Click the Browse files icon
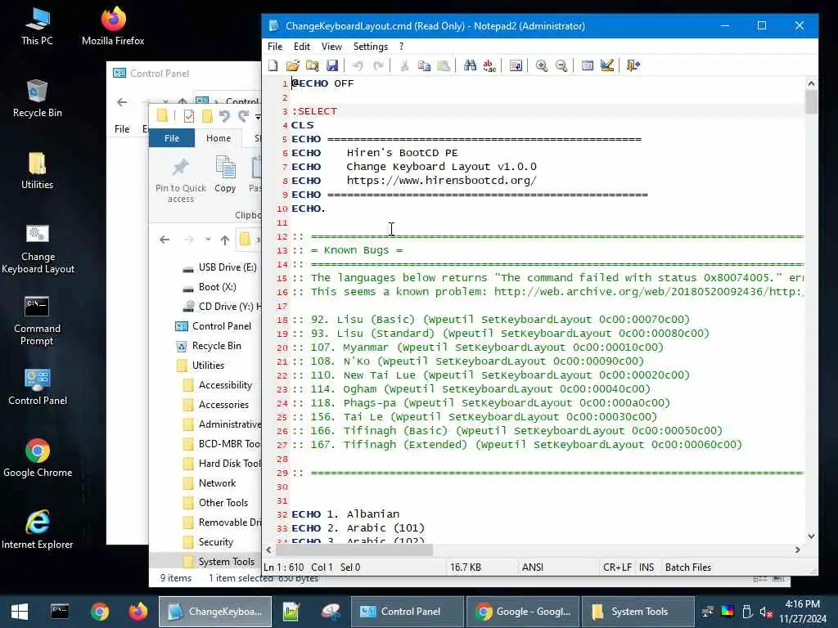Screen dimensions: 838x628 coord(313,65)
